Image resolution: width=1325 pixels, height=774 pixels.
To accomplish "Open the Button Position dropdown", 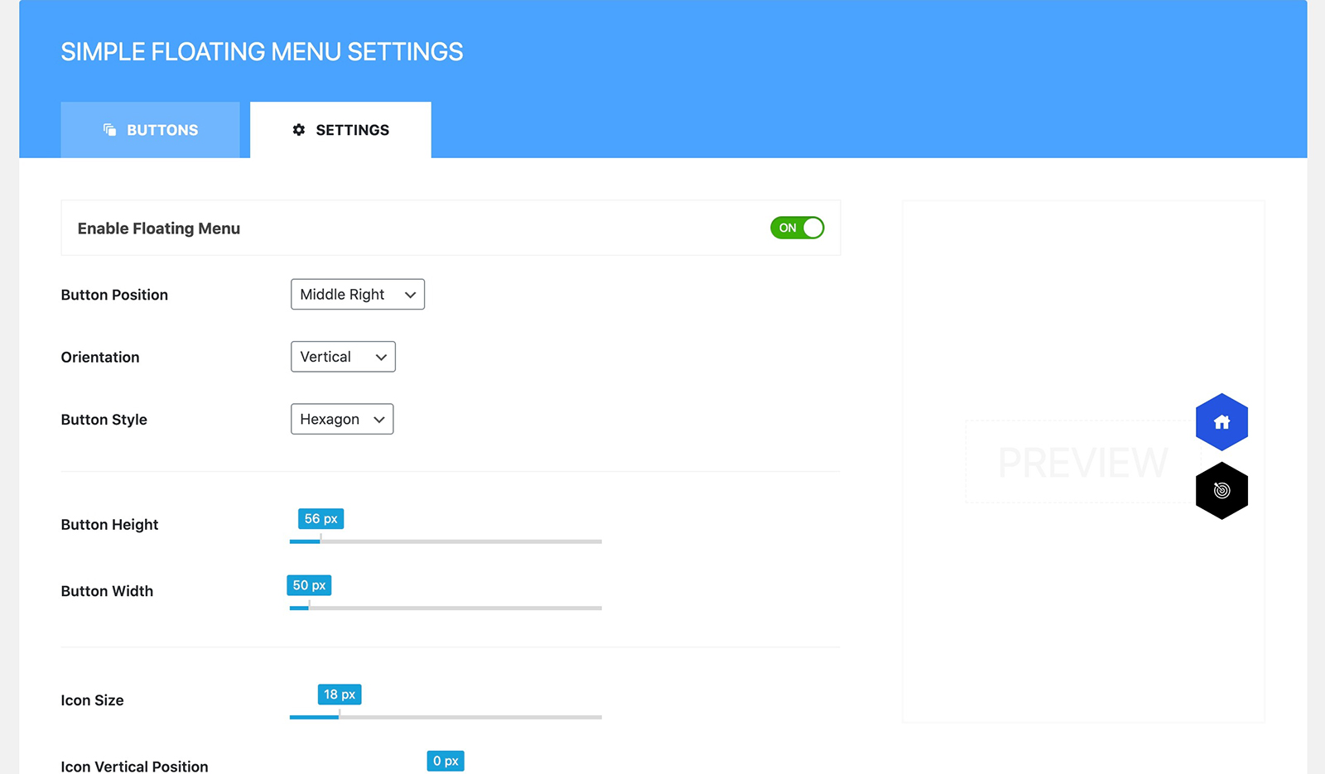I will click(358, 295).
